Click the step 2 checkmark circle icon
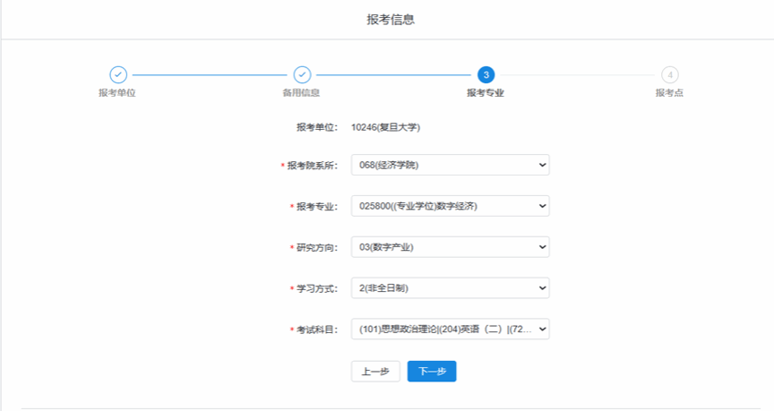 point(302,75)
